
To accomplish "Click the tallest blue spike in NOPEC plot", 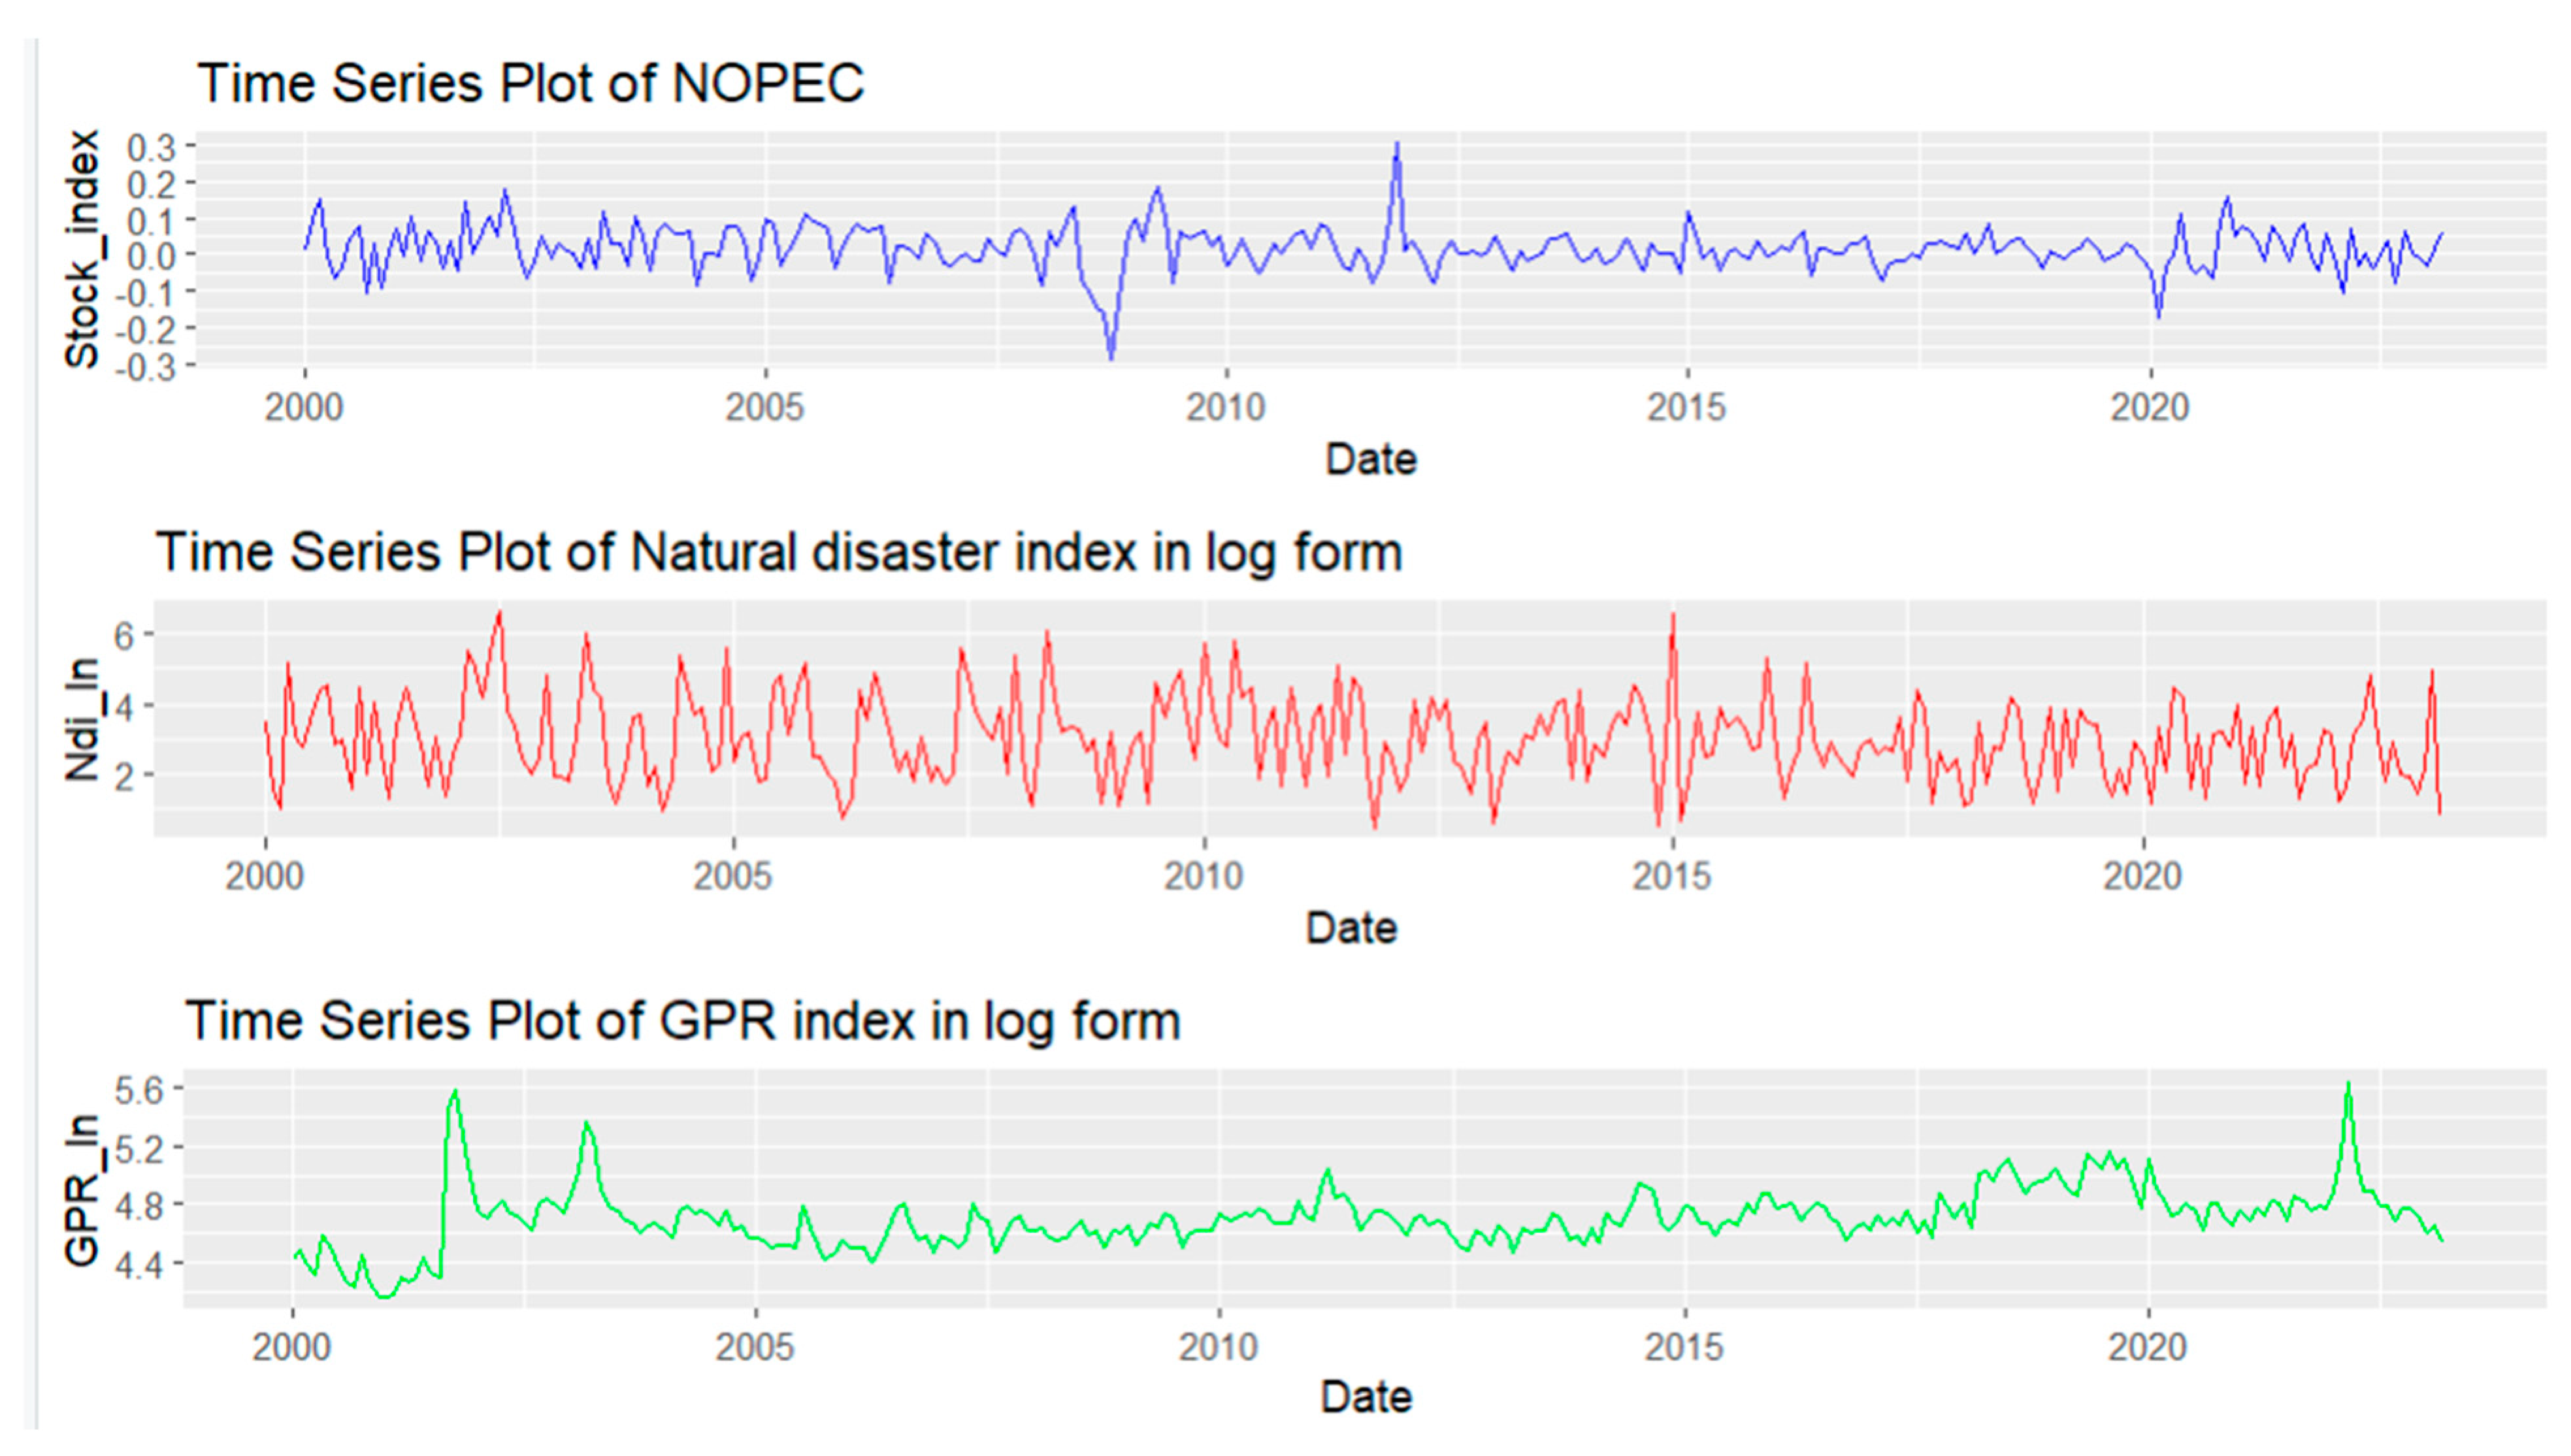I will pos(1397,146).
